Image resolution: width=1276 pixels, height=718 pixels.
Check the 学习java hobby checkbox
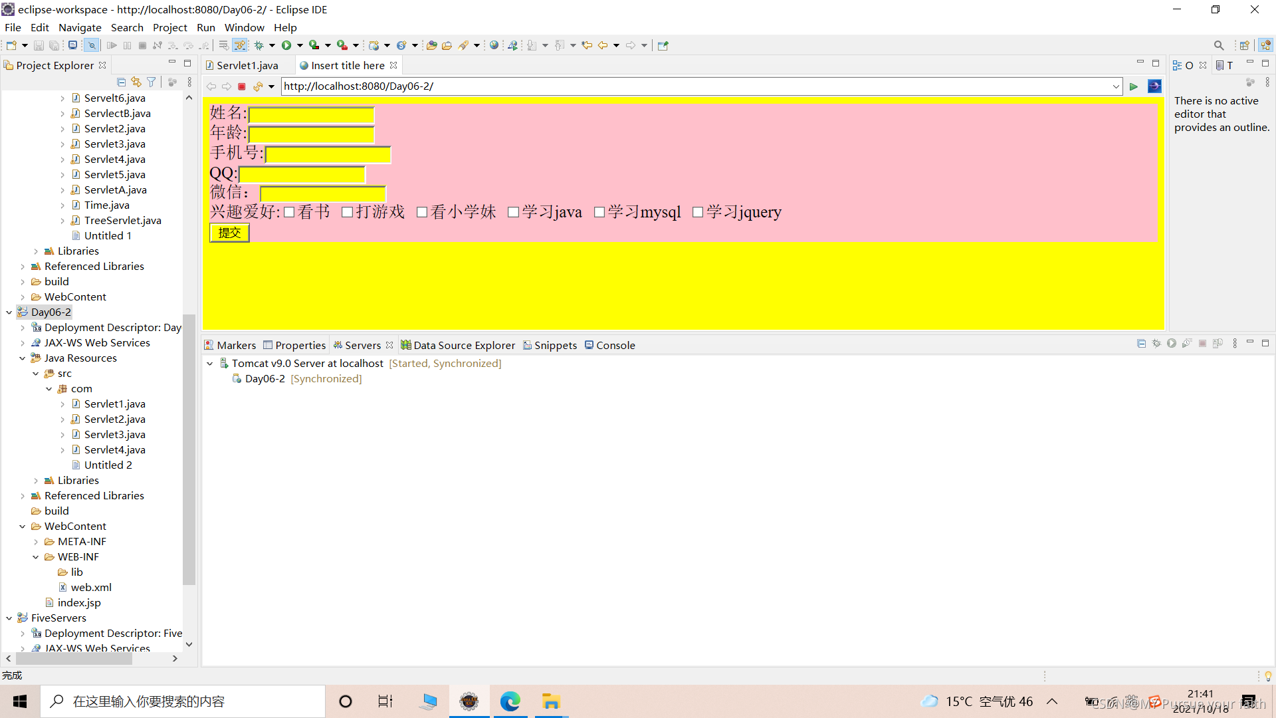(x=513, y=212)
